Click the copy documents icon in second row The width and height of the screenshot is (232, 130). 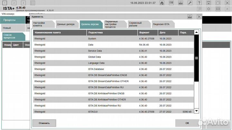pos(199,9)
